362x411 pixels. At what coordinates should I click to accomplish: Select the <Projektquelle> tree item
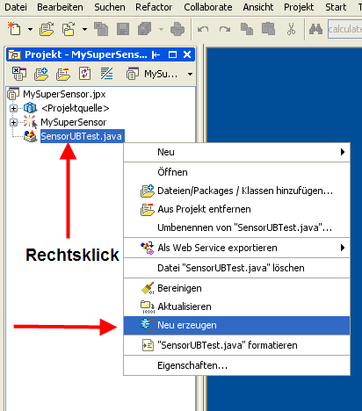point(76,108)
